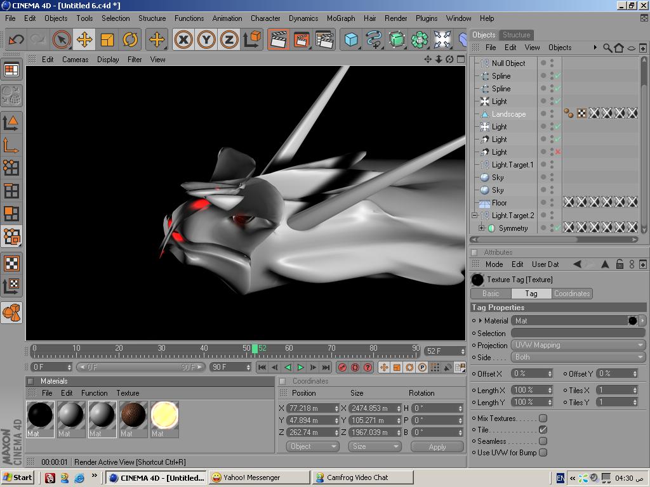
Task: Select the black Mat material swatch
Action: point(40,419)
